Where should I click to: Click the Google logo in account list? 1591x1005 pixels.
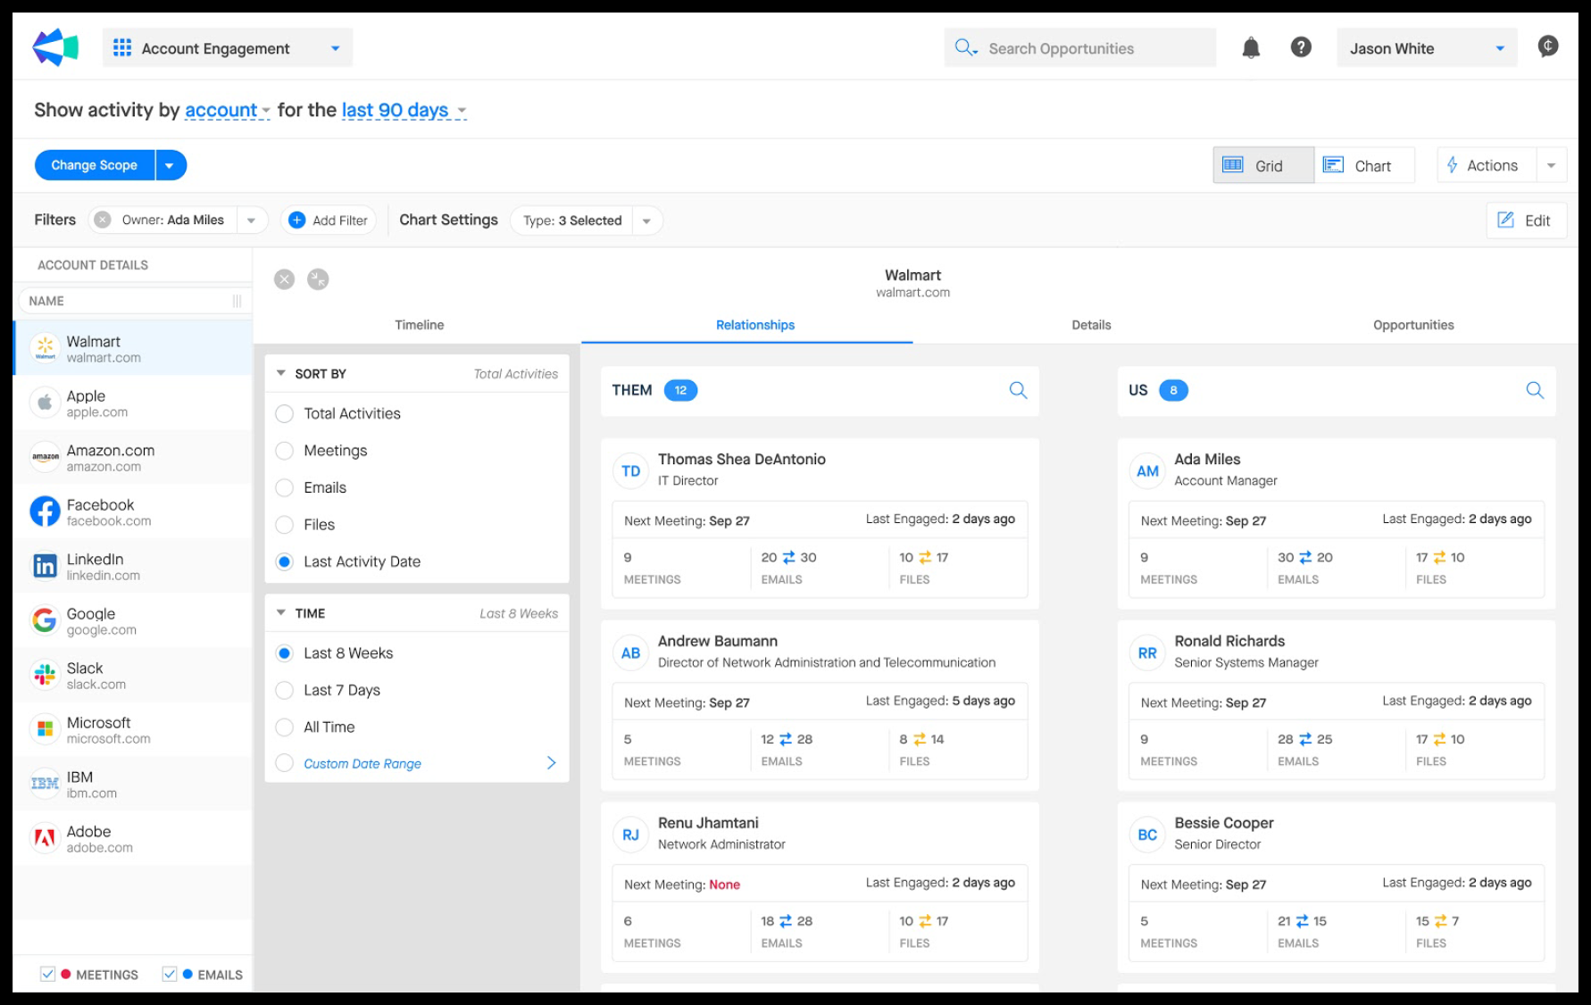[45, 620]
